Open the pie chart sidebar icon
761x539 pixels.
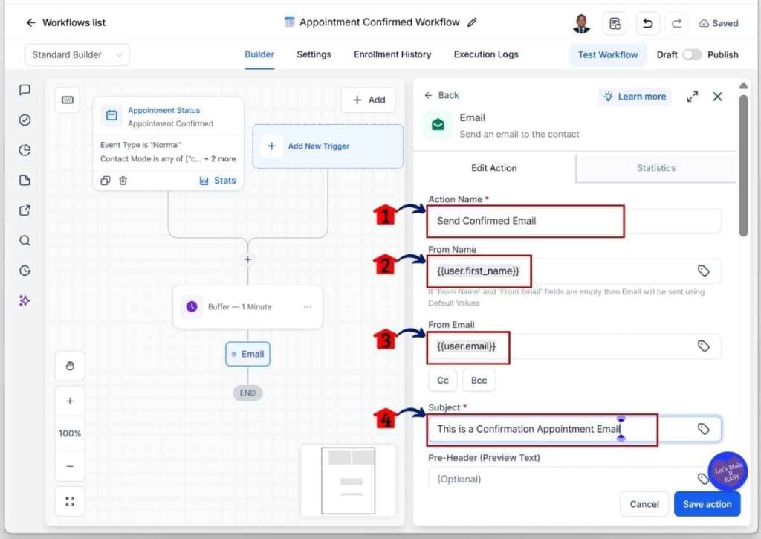(x=25, y=150)
